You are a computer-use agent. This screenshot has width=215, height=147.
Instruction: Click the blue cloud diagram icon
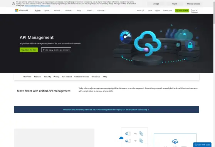tap(121, 138)
